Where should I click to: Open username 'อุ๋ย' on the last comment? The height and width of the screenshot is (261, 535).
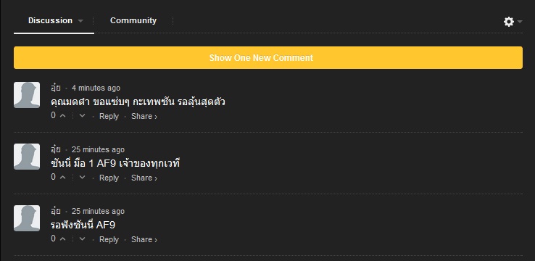coord(55,211)
